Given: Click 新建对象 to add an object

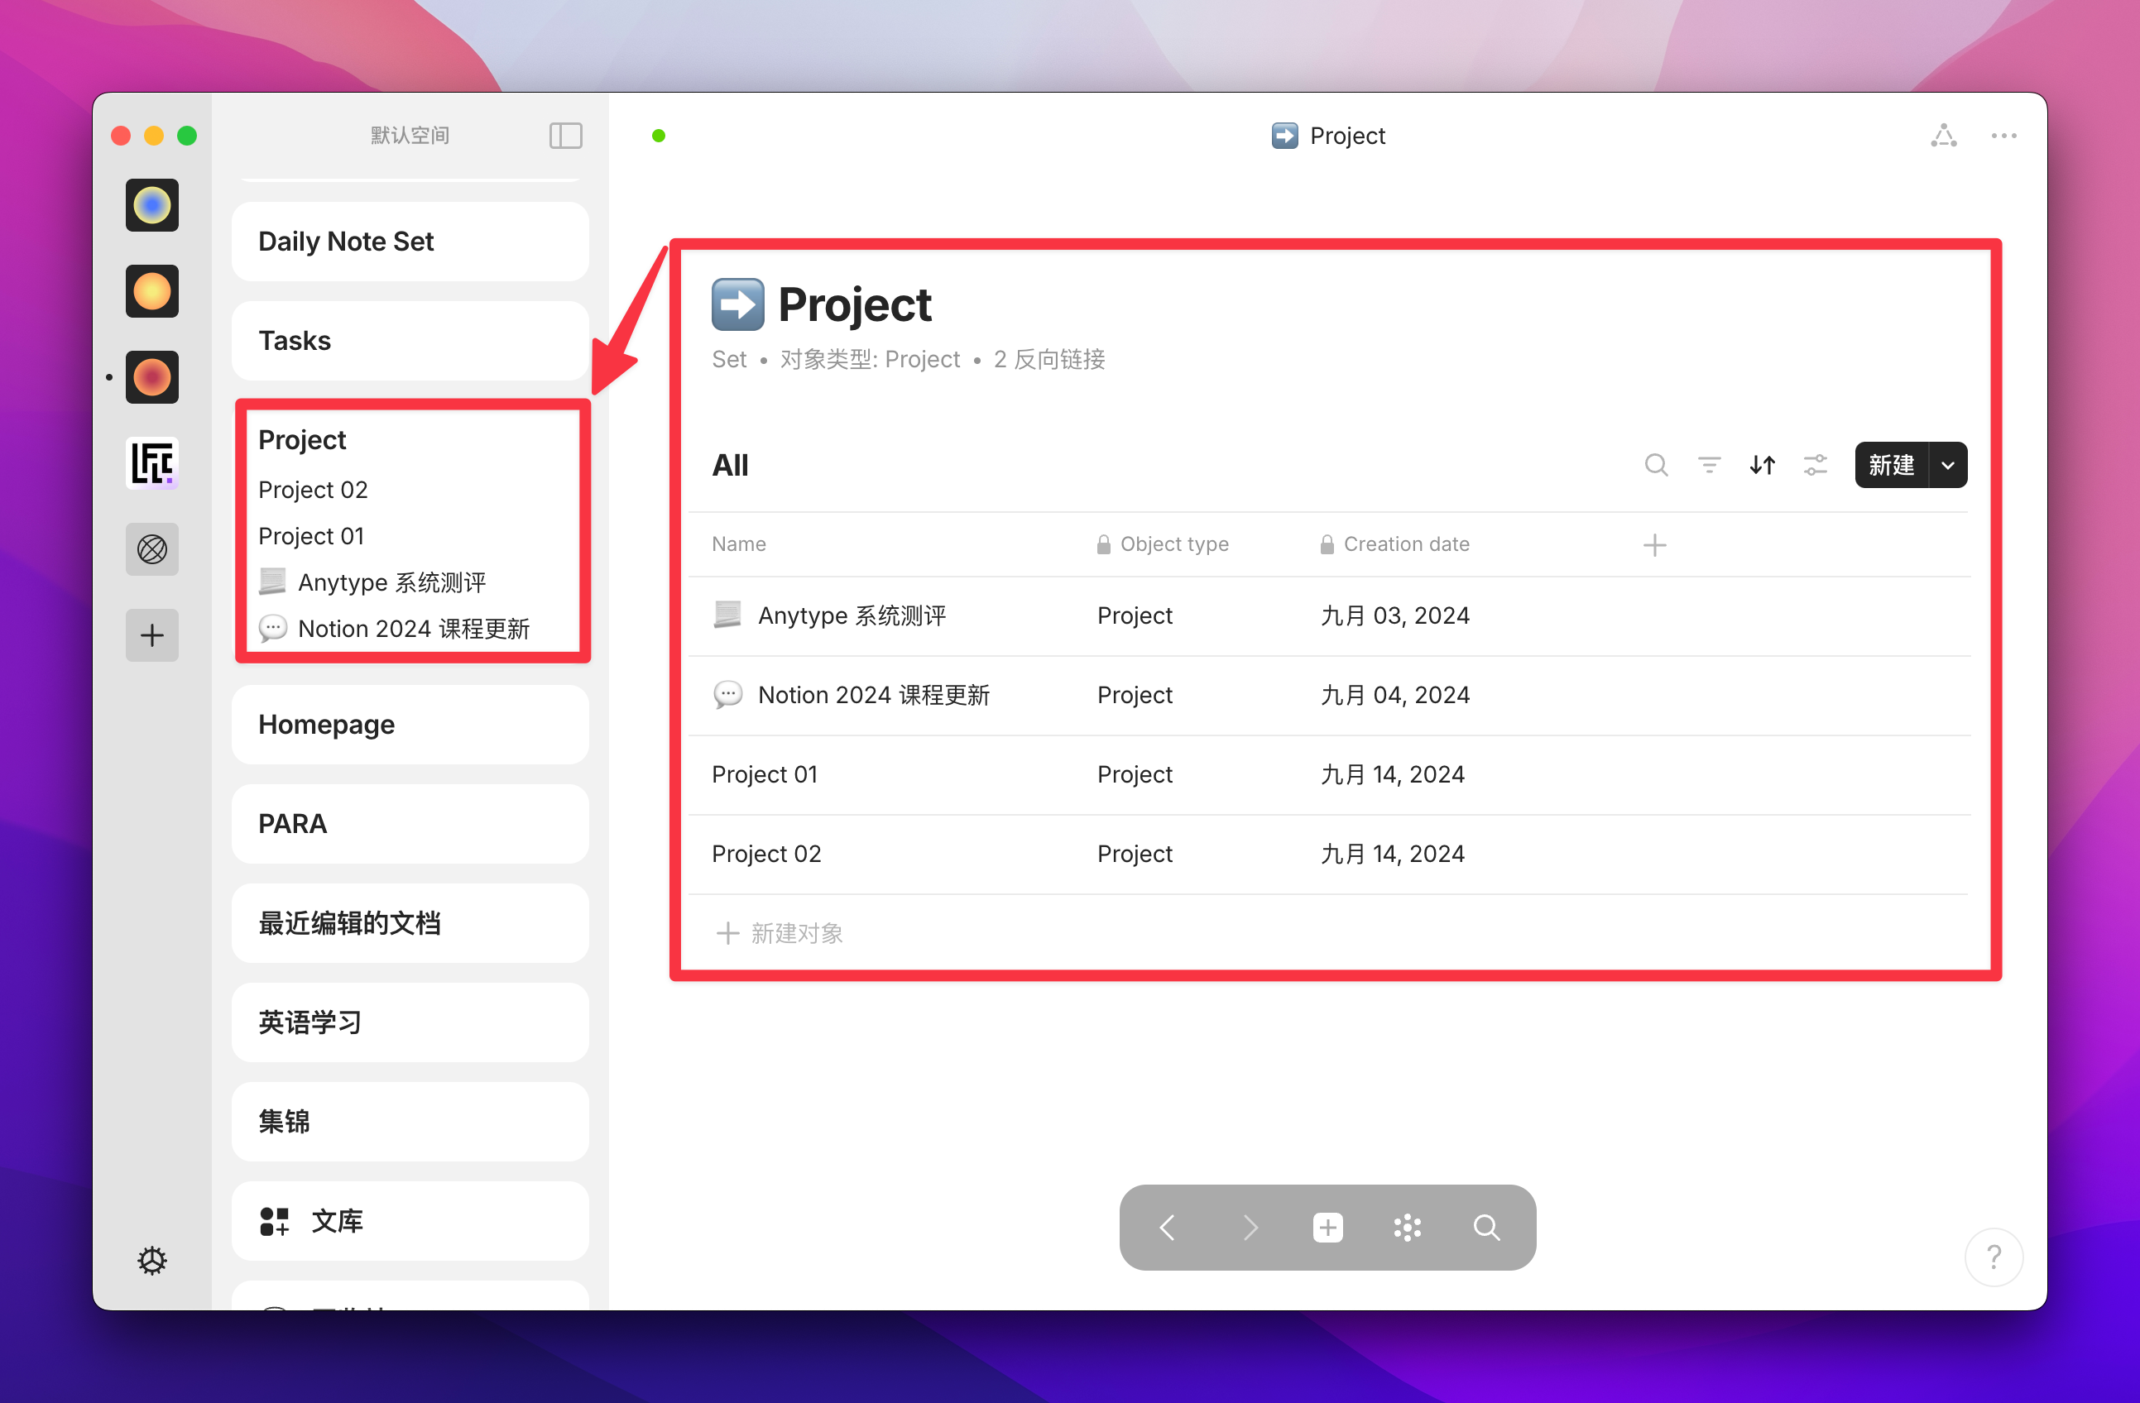Looking at the screenshot, I should 780,933.
